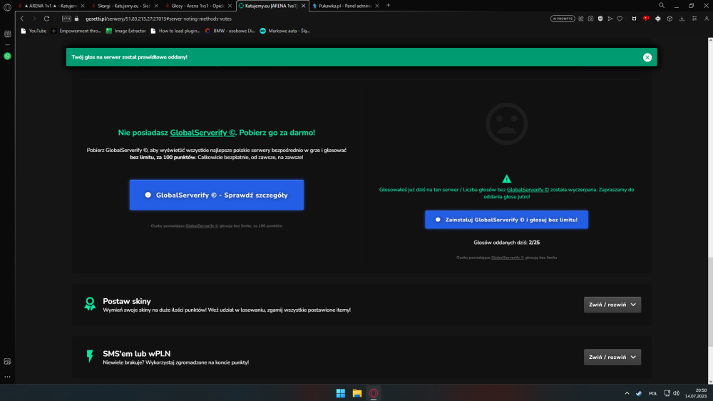713x401 pixels.
Task: Click the Opera icon in the taskbar
Action: click(x=374, y=393)
